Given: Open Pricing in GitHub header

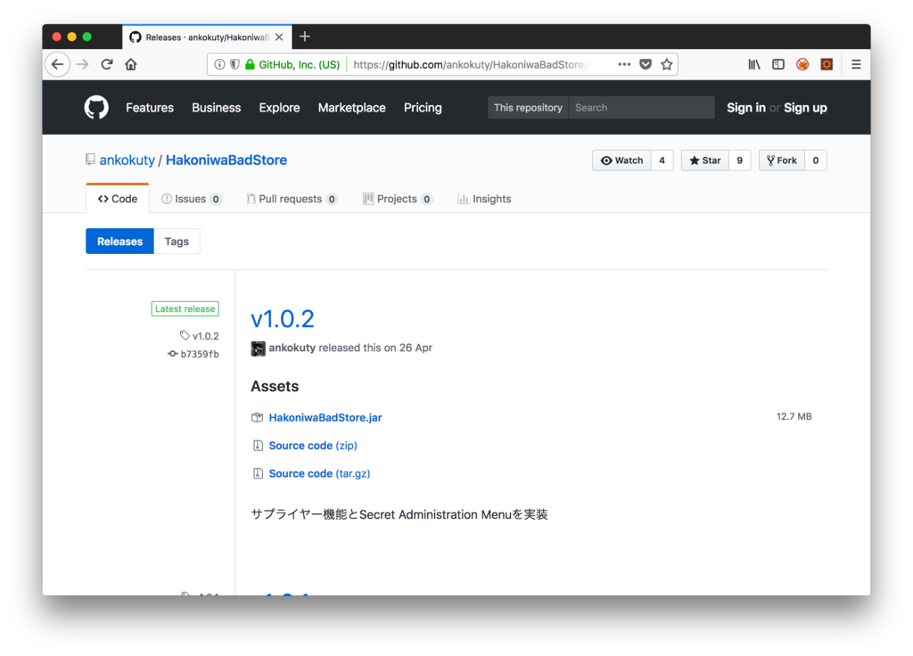Looking at the screenshot, I should (423, 108).
